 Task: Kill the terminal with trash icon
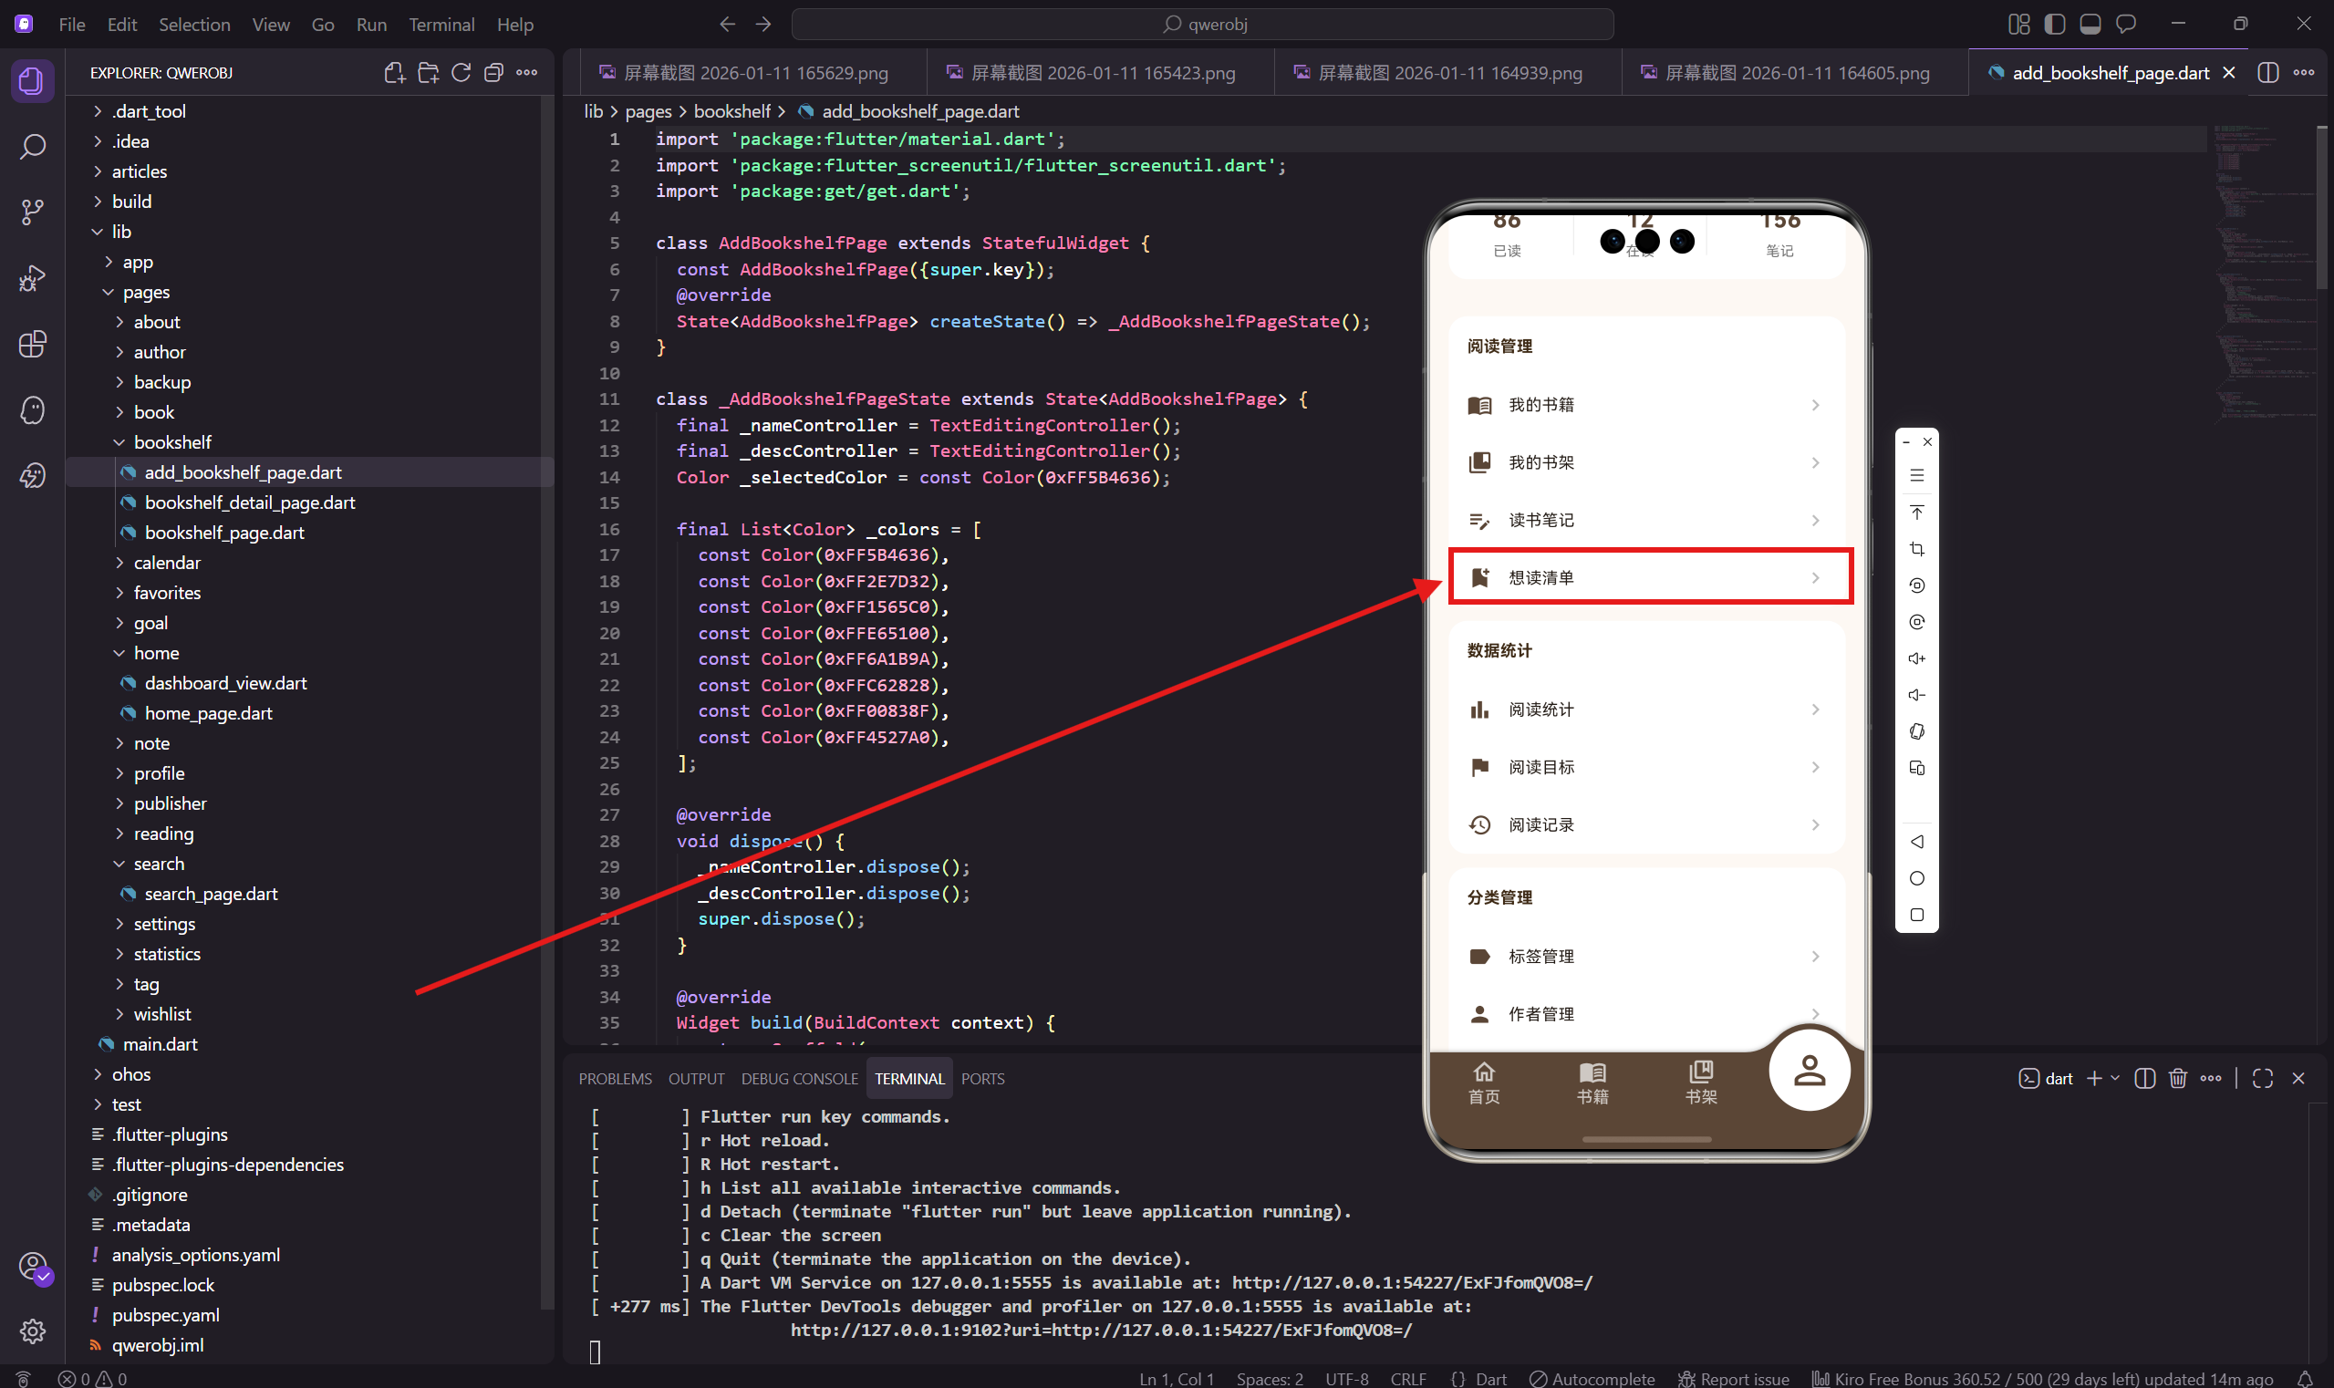tap(2178, 1079)
